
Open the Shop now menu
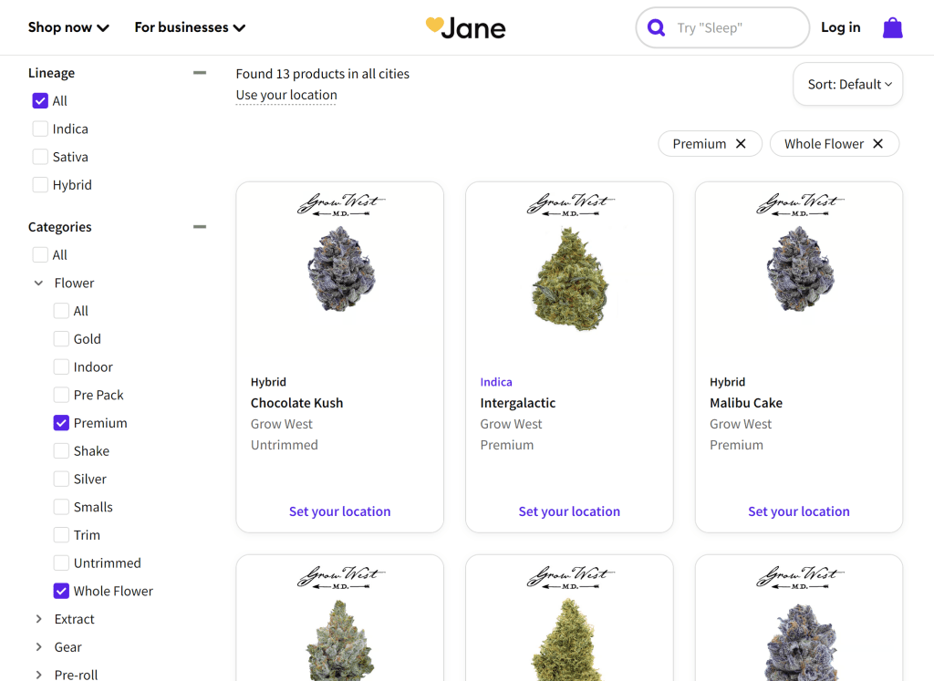[68, 27]
